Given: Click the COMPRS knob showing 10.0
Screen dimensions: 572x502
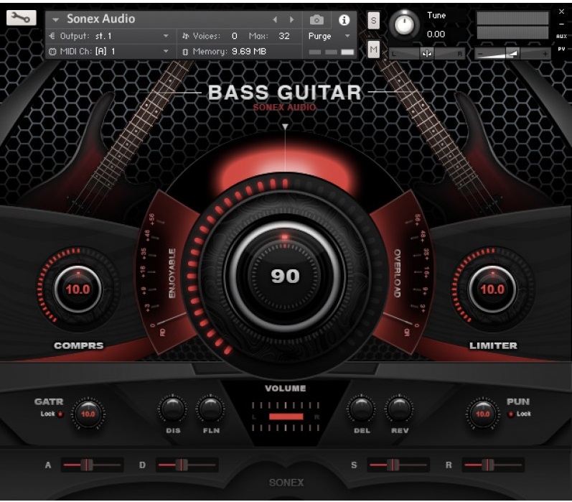Looking at the screenshot, I should 78,289.
